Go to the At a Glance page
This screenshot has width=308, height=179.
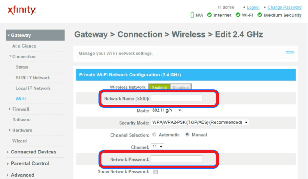24,46
